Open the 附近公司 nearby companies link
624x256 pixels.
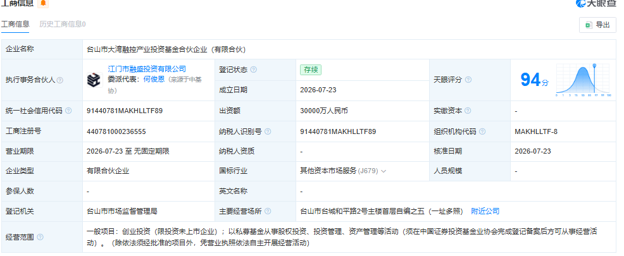pyautogui.click(x=485, y=211)
